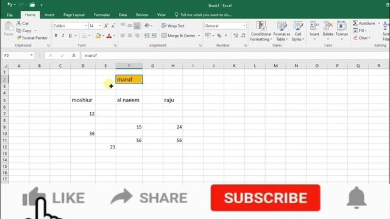Click the Delete cells button
This screenshot has height=219, width=390.
pos(328,31)
